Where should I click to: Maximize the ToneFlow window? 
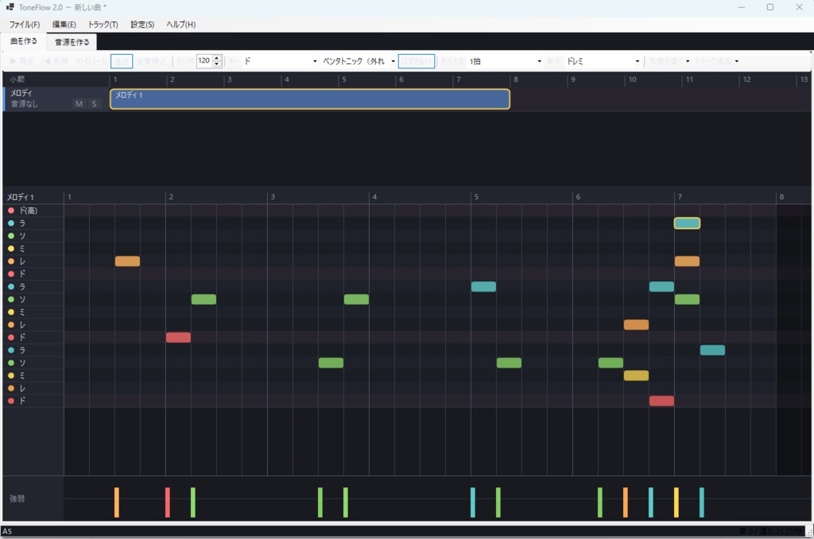[x=769, y=7]
